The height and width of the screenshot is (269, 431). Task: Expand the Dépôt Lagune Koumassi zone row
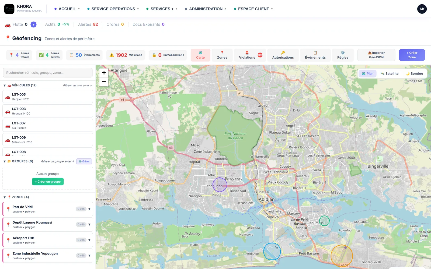[89, 225]
